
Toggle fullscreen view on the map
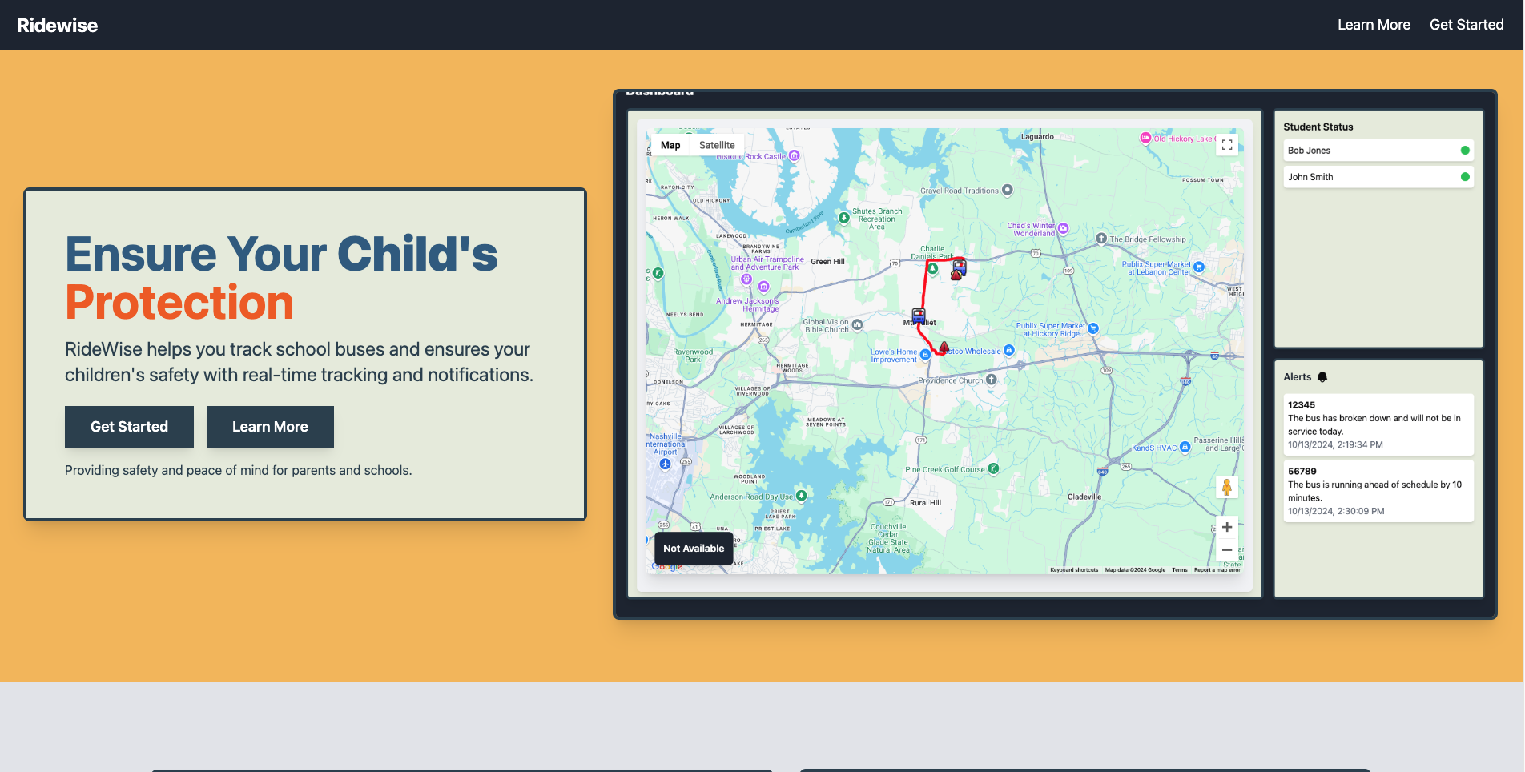click(x=1226, y=145)
